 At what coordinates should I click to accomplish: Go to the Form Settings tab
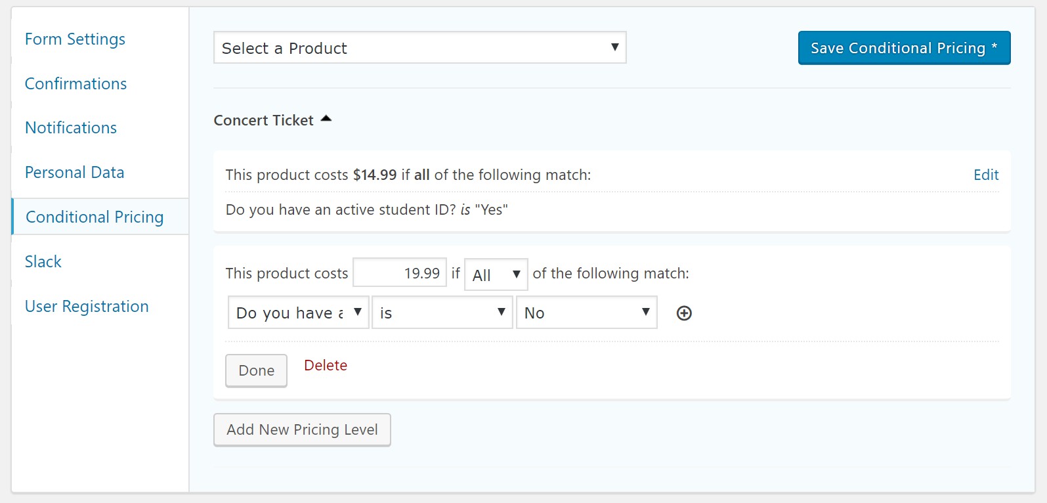pos(75,39)
